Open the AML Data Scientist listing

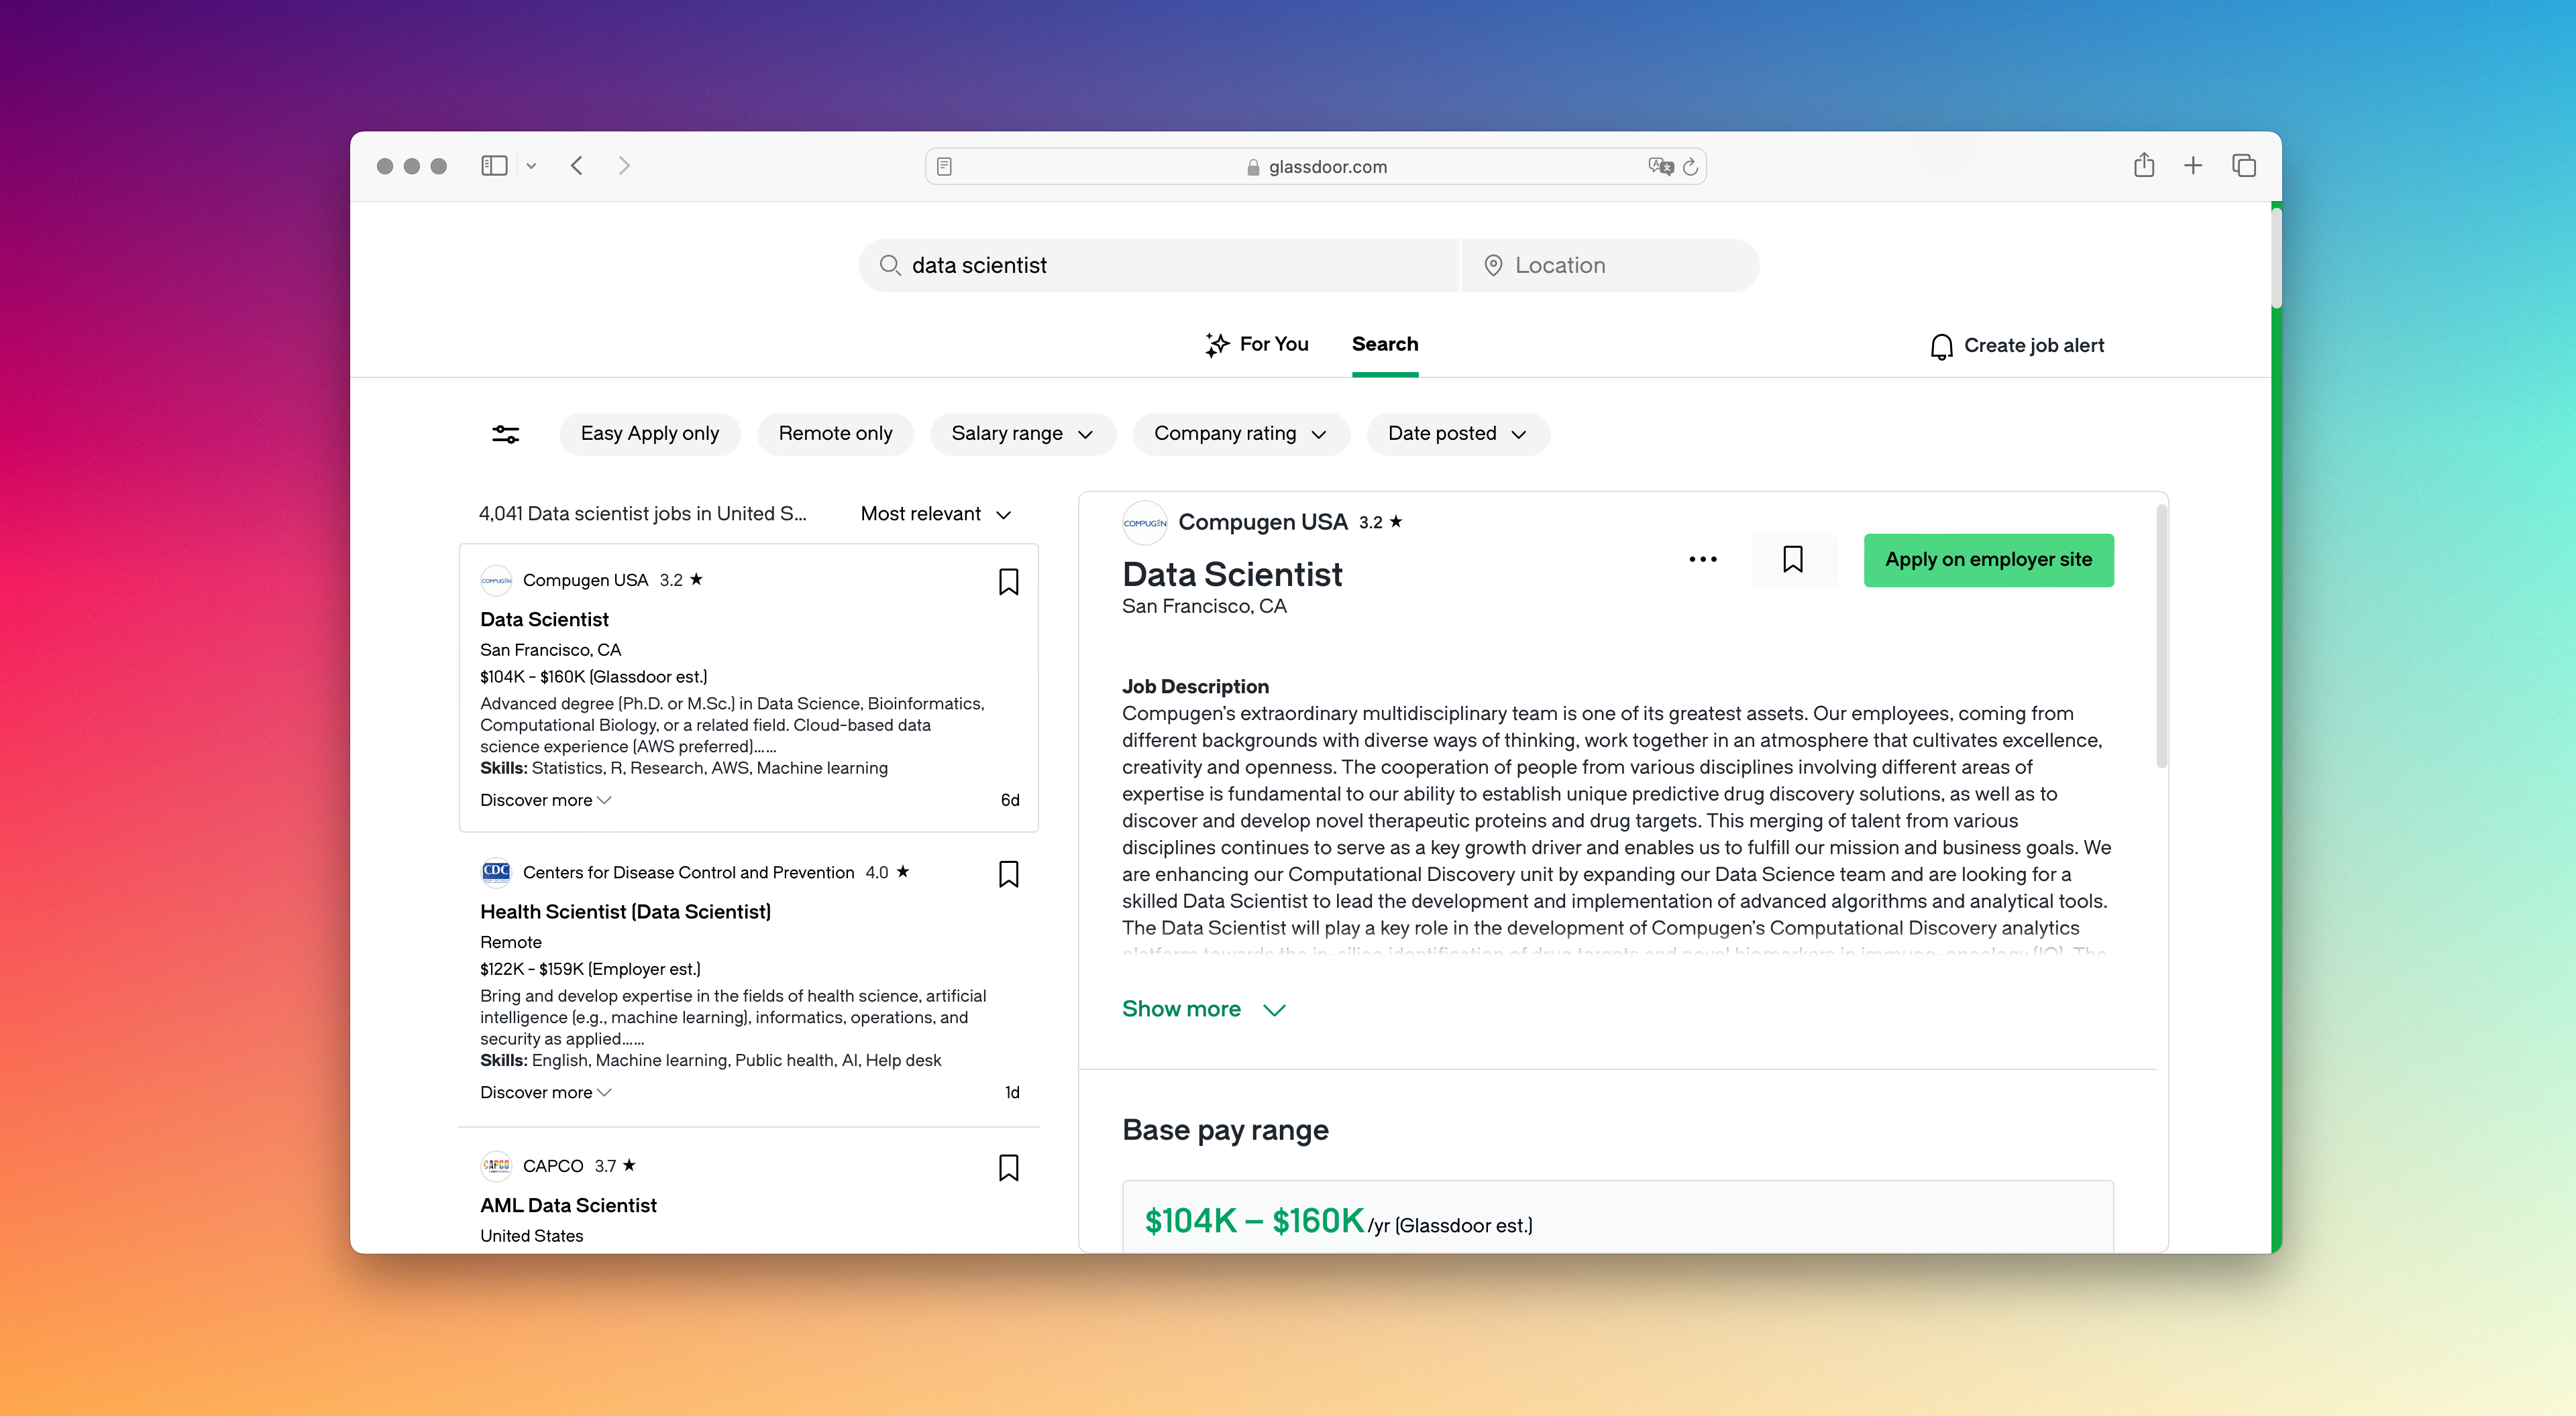(568, 1205)
